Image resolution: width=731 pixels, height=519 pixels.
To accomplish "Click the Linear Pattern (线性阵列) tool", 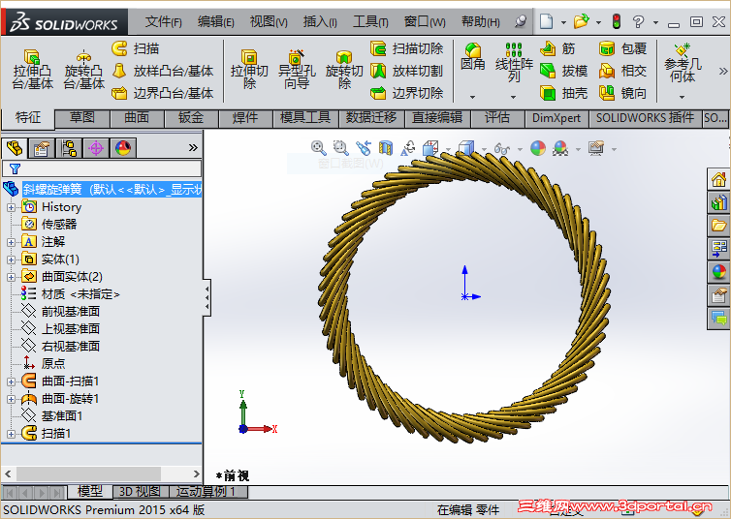I will (x=514, y=62).
